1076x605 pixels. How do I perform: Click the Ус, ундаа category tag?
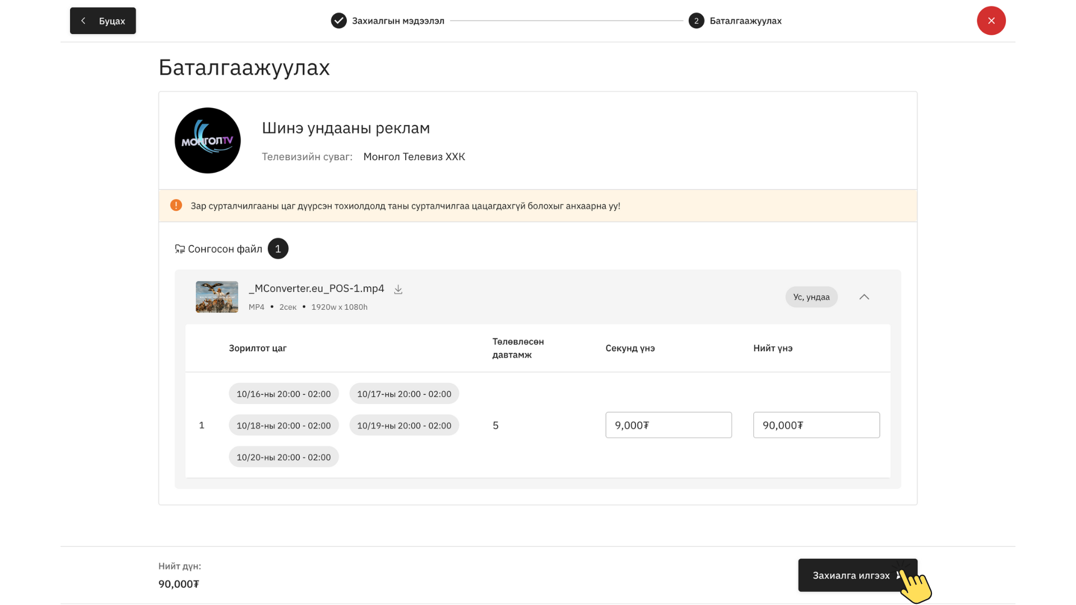[x=811, y=297]
